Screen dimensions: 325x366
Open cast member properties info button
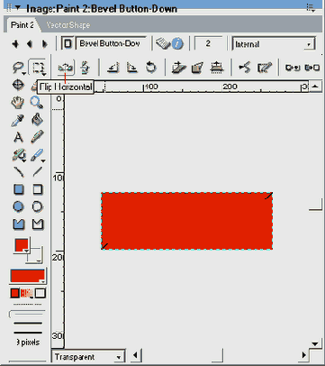coord(177,44)
